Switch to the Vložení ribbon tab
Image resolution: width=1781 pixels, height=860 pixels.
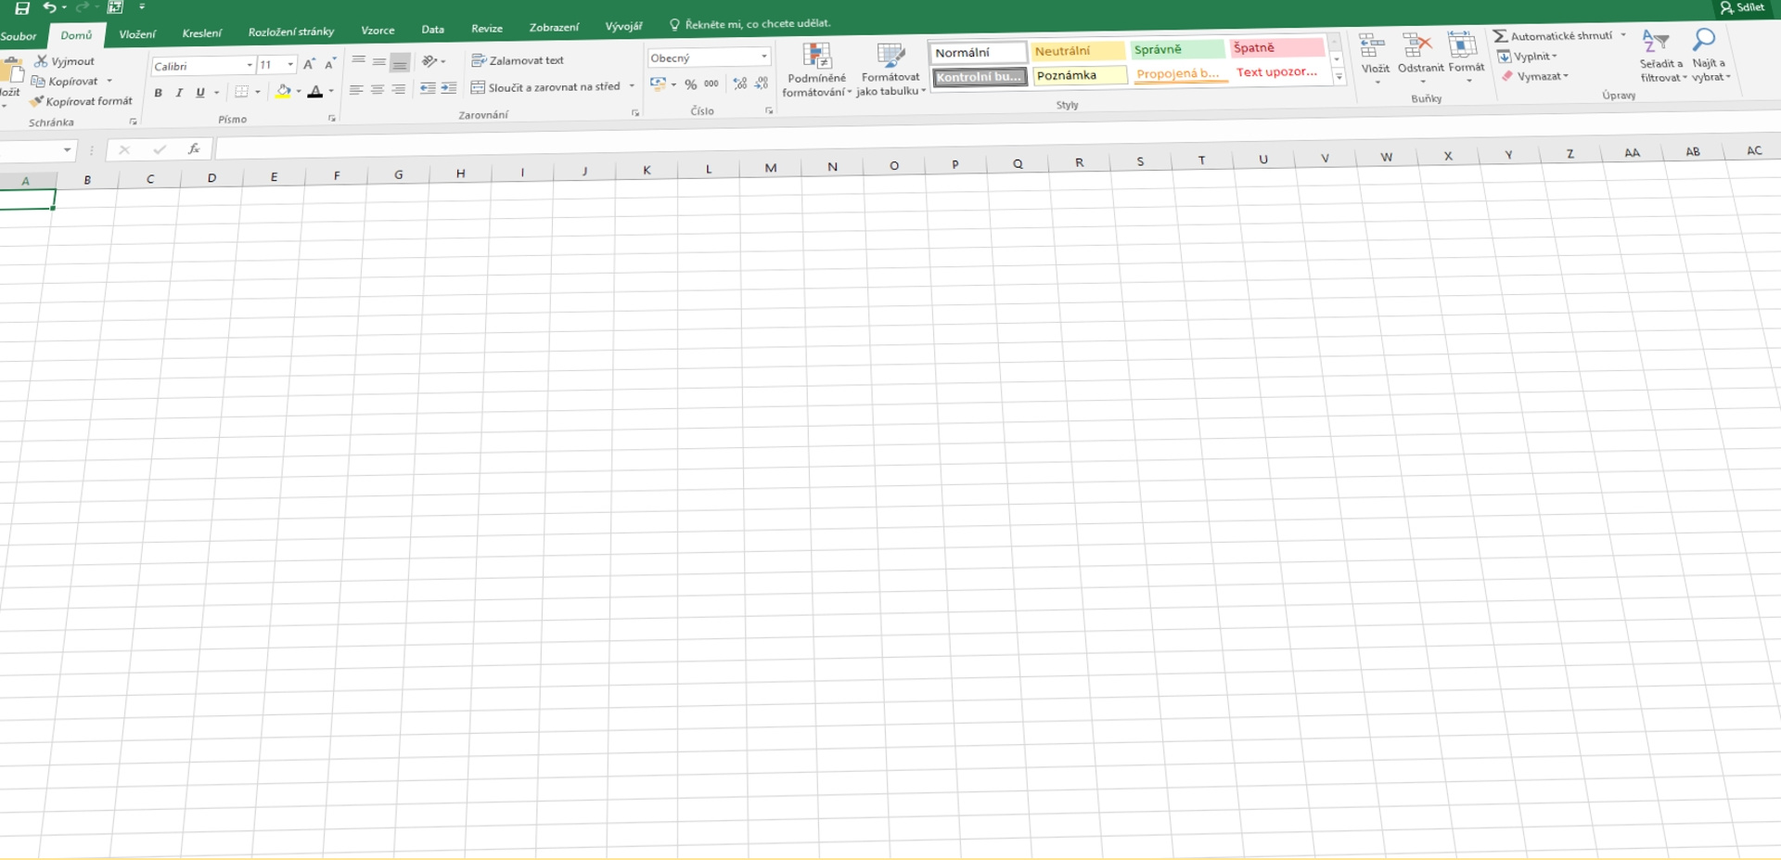coord(137,34)
